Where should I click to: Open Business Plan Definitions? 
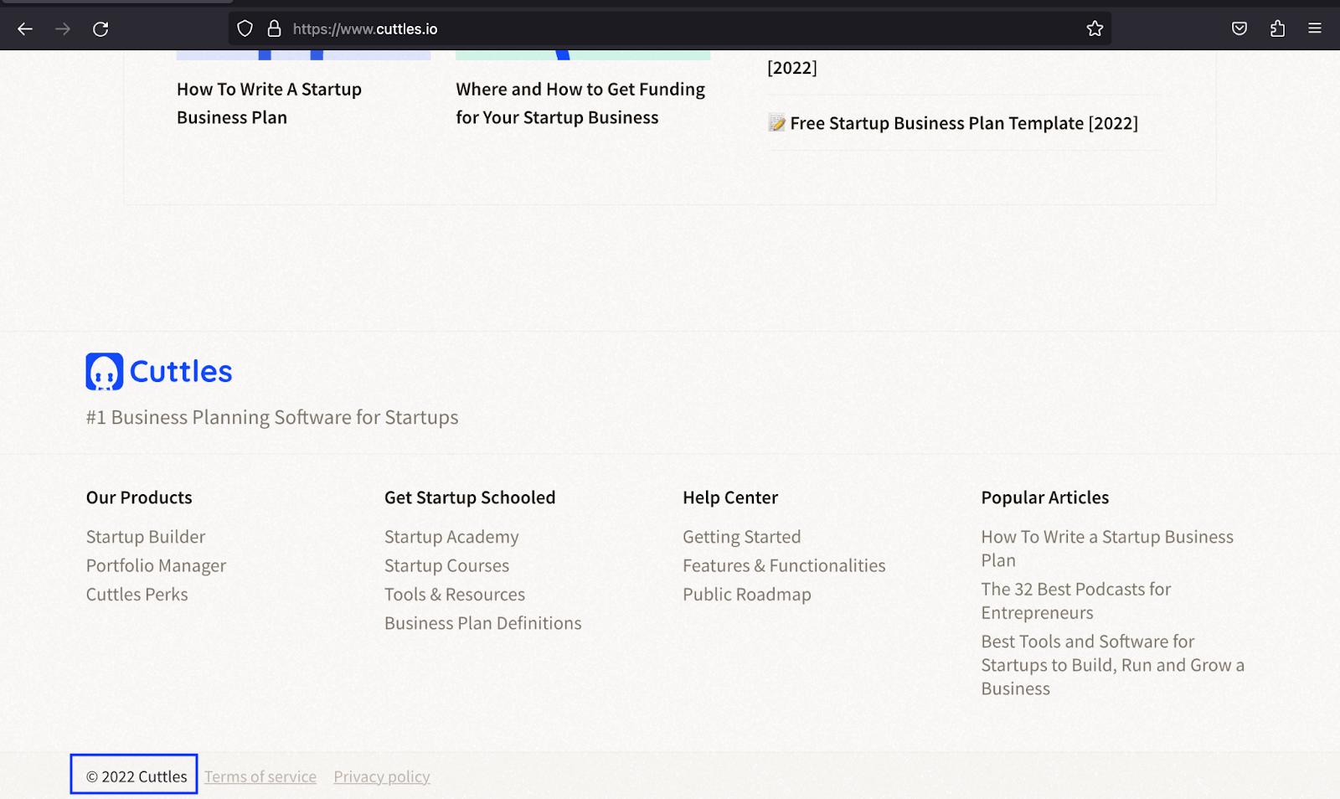pyautogui.click(x=482, y=622)
